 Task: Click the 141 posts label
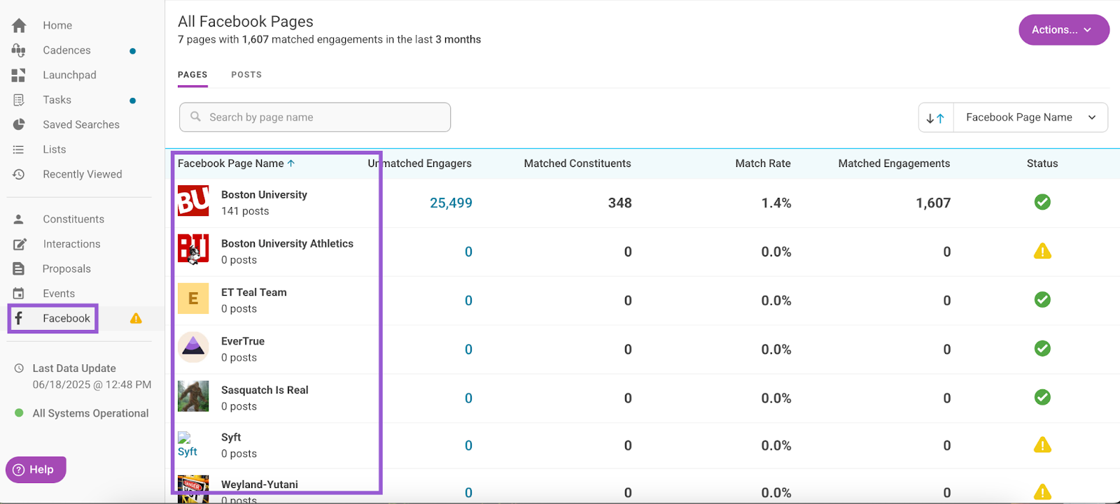[245, 211]
